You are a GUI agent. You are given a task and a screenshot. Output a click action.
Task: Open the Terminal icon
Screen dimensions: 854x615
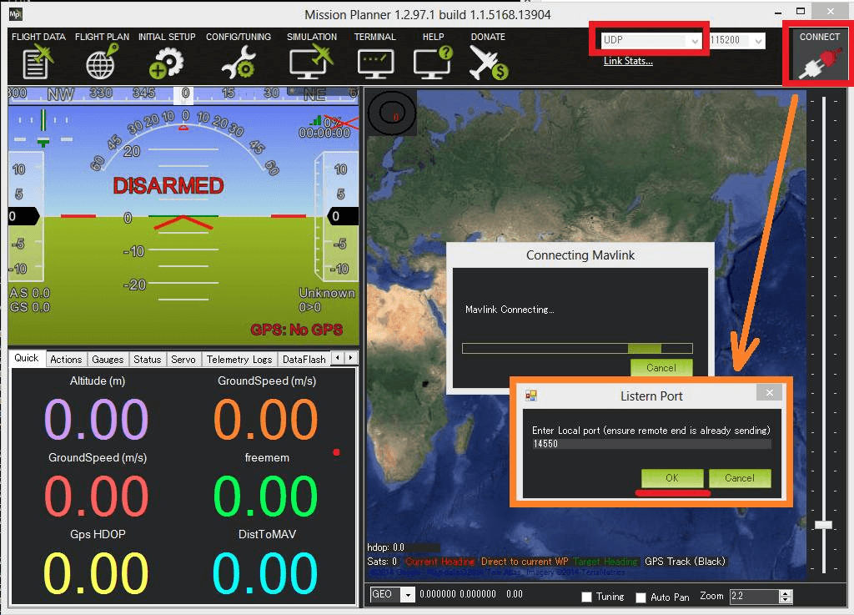click(374, 60)
